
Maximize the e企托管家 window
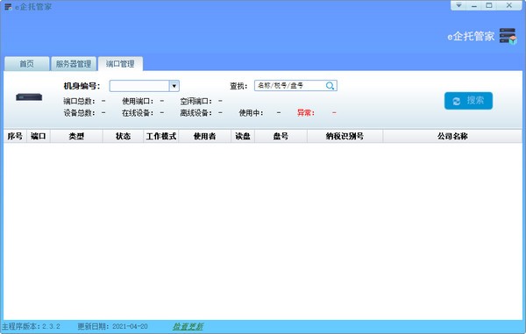489,5
